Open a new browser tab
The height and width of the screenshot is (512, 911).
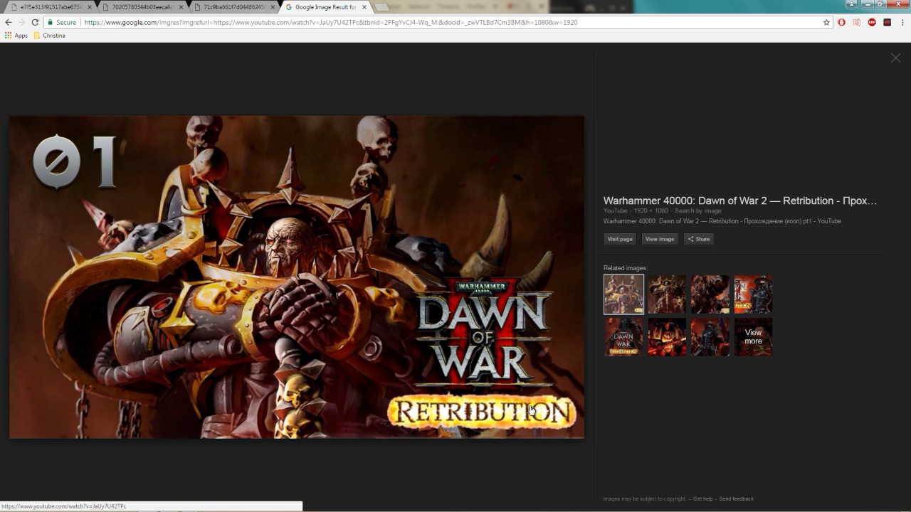coord(381,7)
